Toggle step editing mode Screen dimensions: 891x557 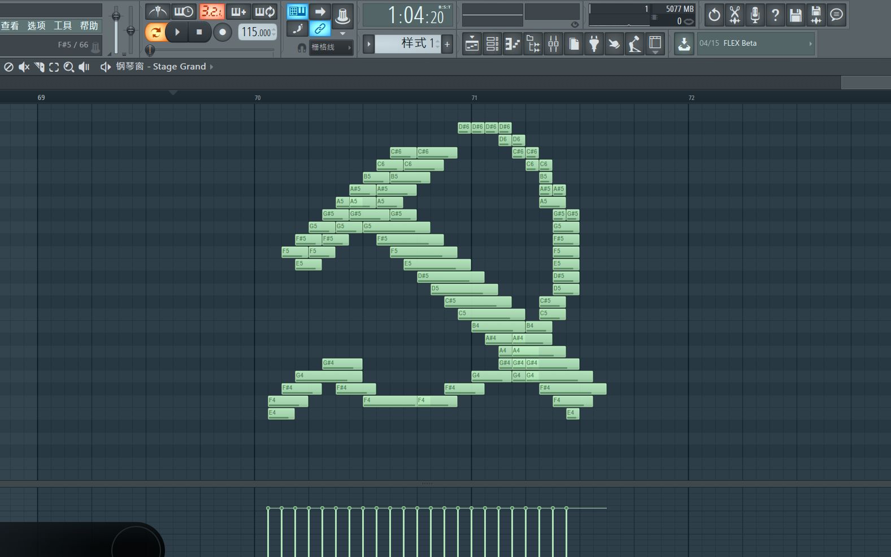coord(297,28)
